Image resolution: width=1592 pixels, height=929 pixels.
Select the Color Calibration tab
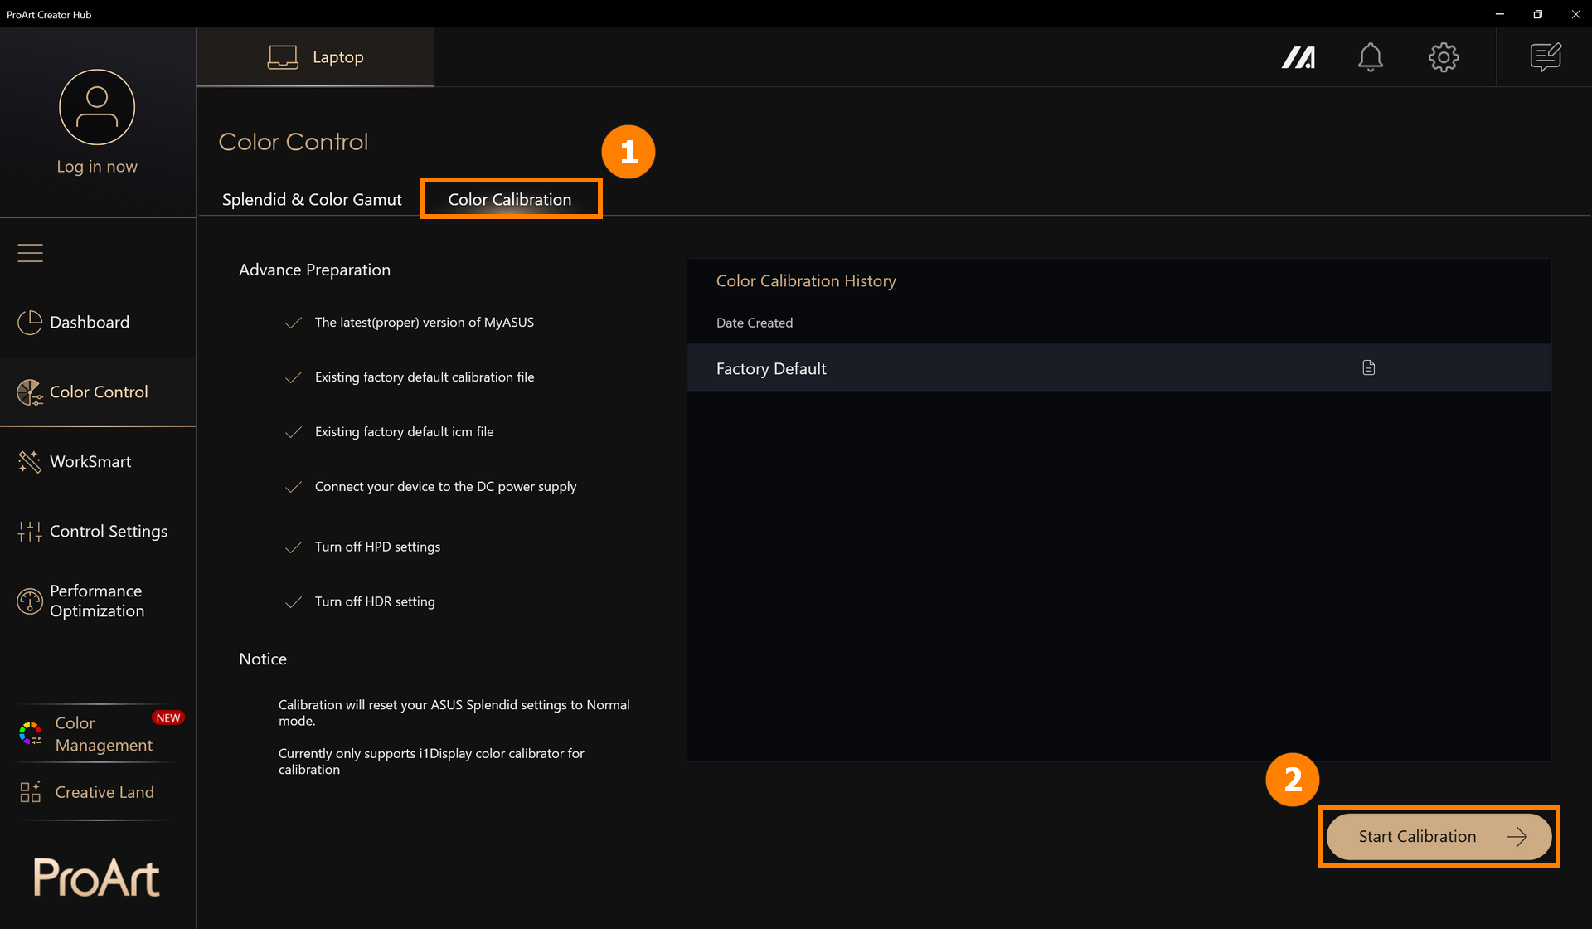(x=510, y=199)
